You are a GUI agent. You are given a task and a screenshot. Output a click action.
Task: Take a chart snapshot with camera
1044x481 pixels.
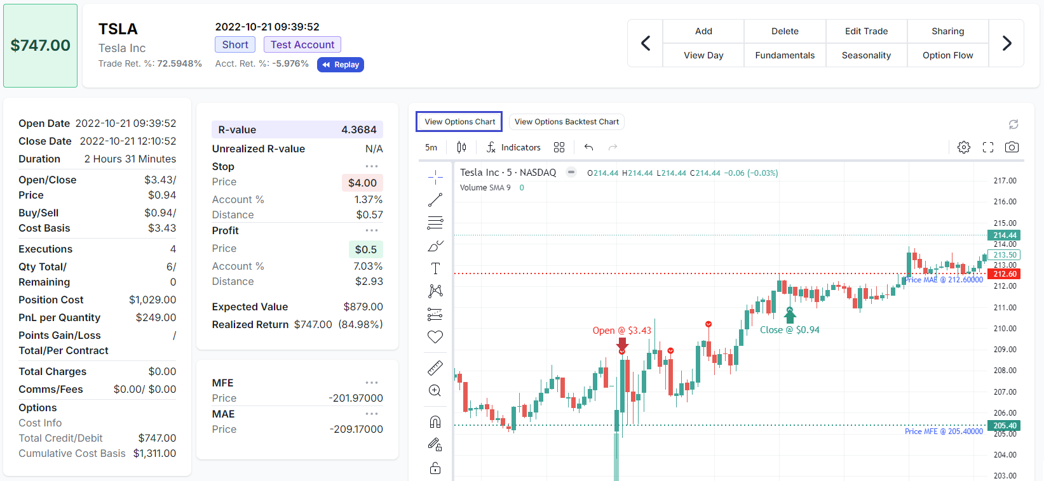pos(1012,147)
